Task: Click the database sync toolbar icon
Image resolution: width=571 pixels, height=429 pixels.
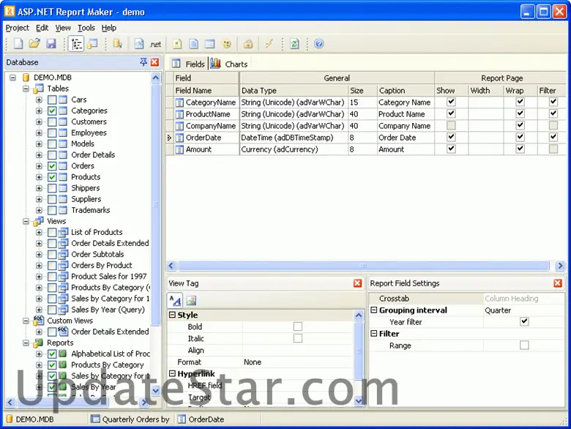Action: tap(117, 44)
